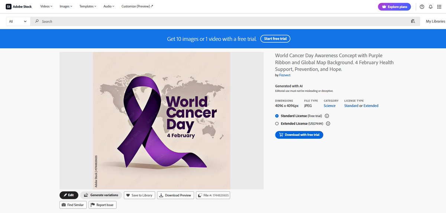
Task: Show Extended License info icon
Action: [328, 124]
